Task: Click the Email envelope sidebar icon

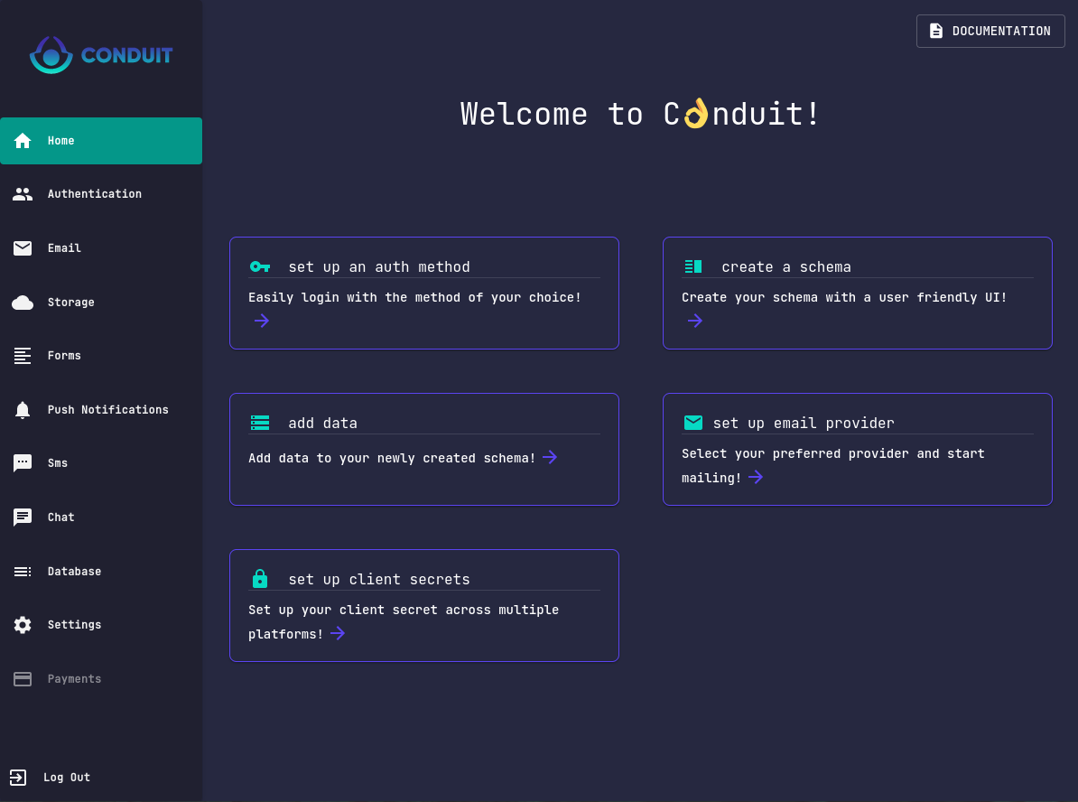Action: [x=23, y=248]
